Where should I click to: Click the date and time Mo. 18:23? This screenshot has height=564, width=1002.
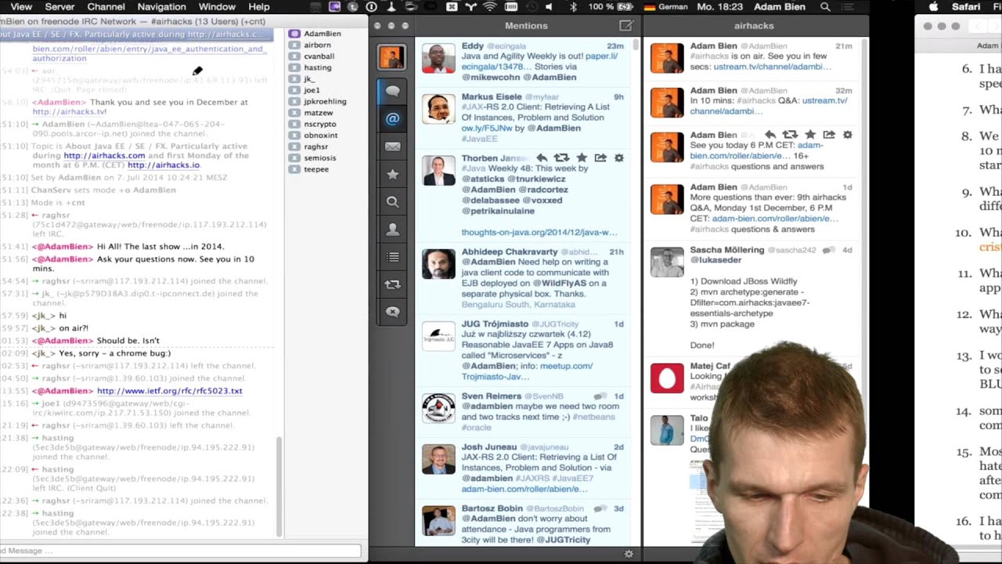tap(719, 6)
